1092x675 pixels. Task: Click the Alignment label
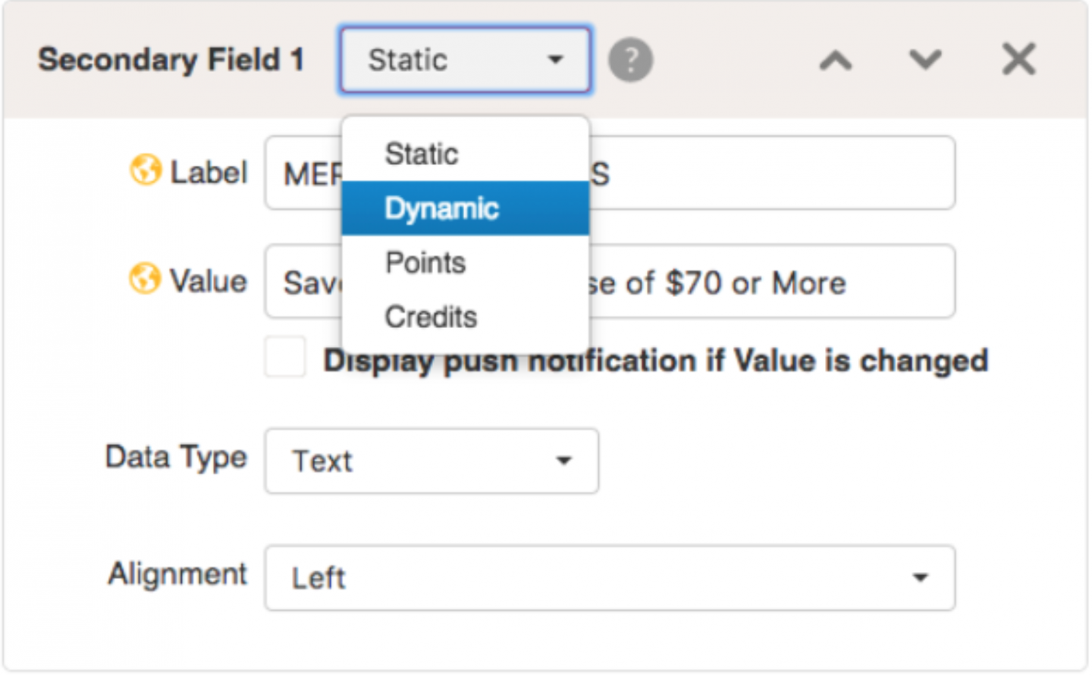tap(177, 573)
